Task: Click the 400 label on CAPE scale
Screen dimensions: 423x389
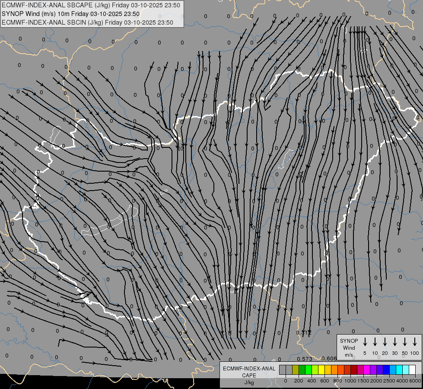Action: point(312,381)
